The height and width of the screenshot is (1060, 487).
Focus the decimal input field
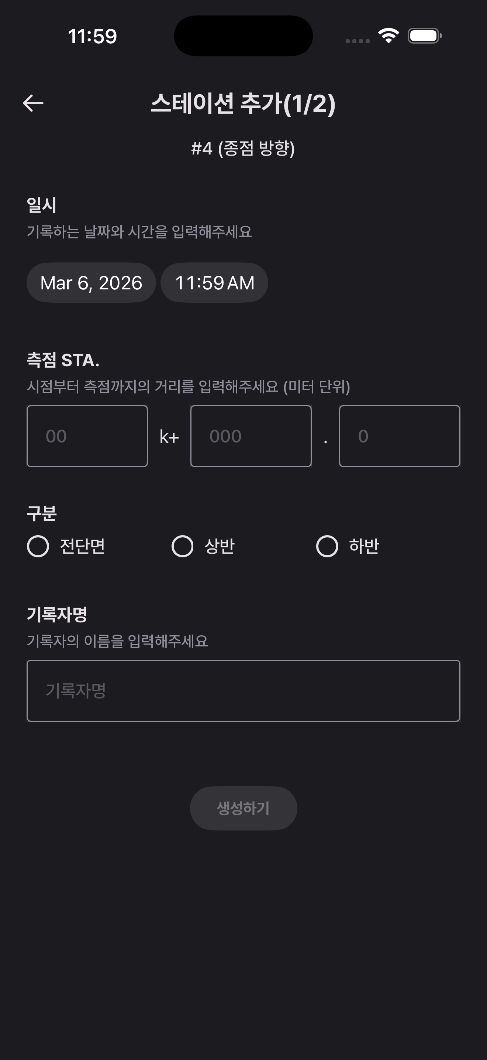[399, 436]
